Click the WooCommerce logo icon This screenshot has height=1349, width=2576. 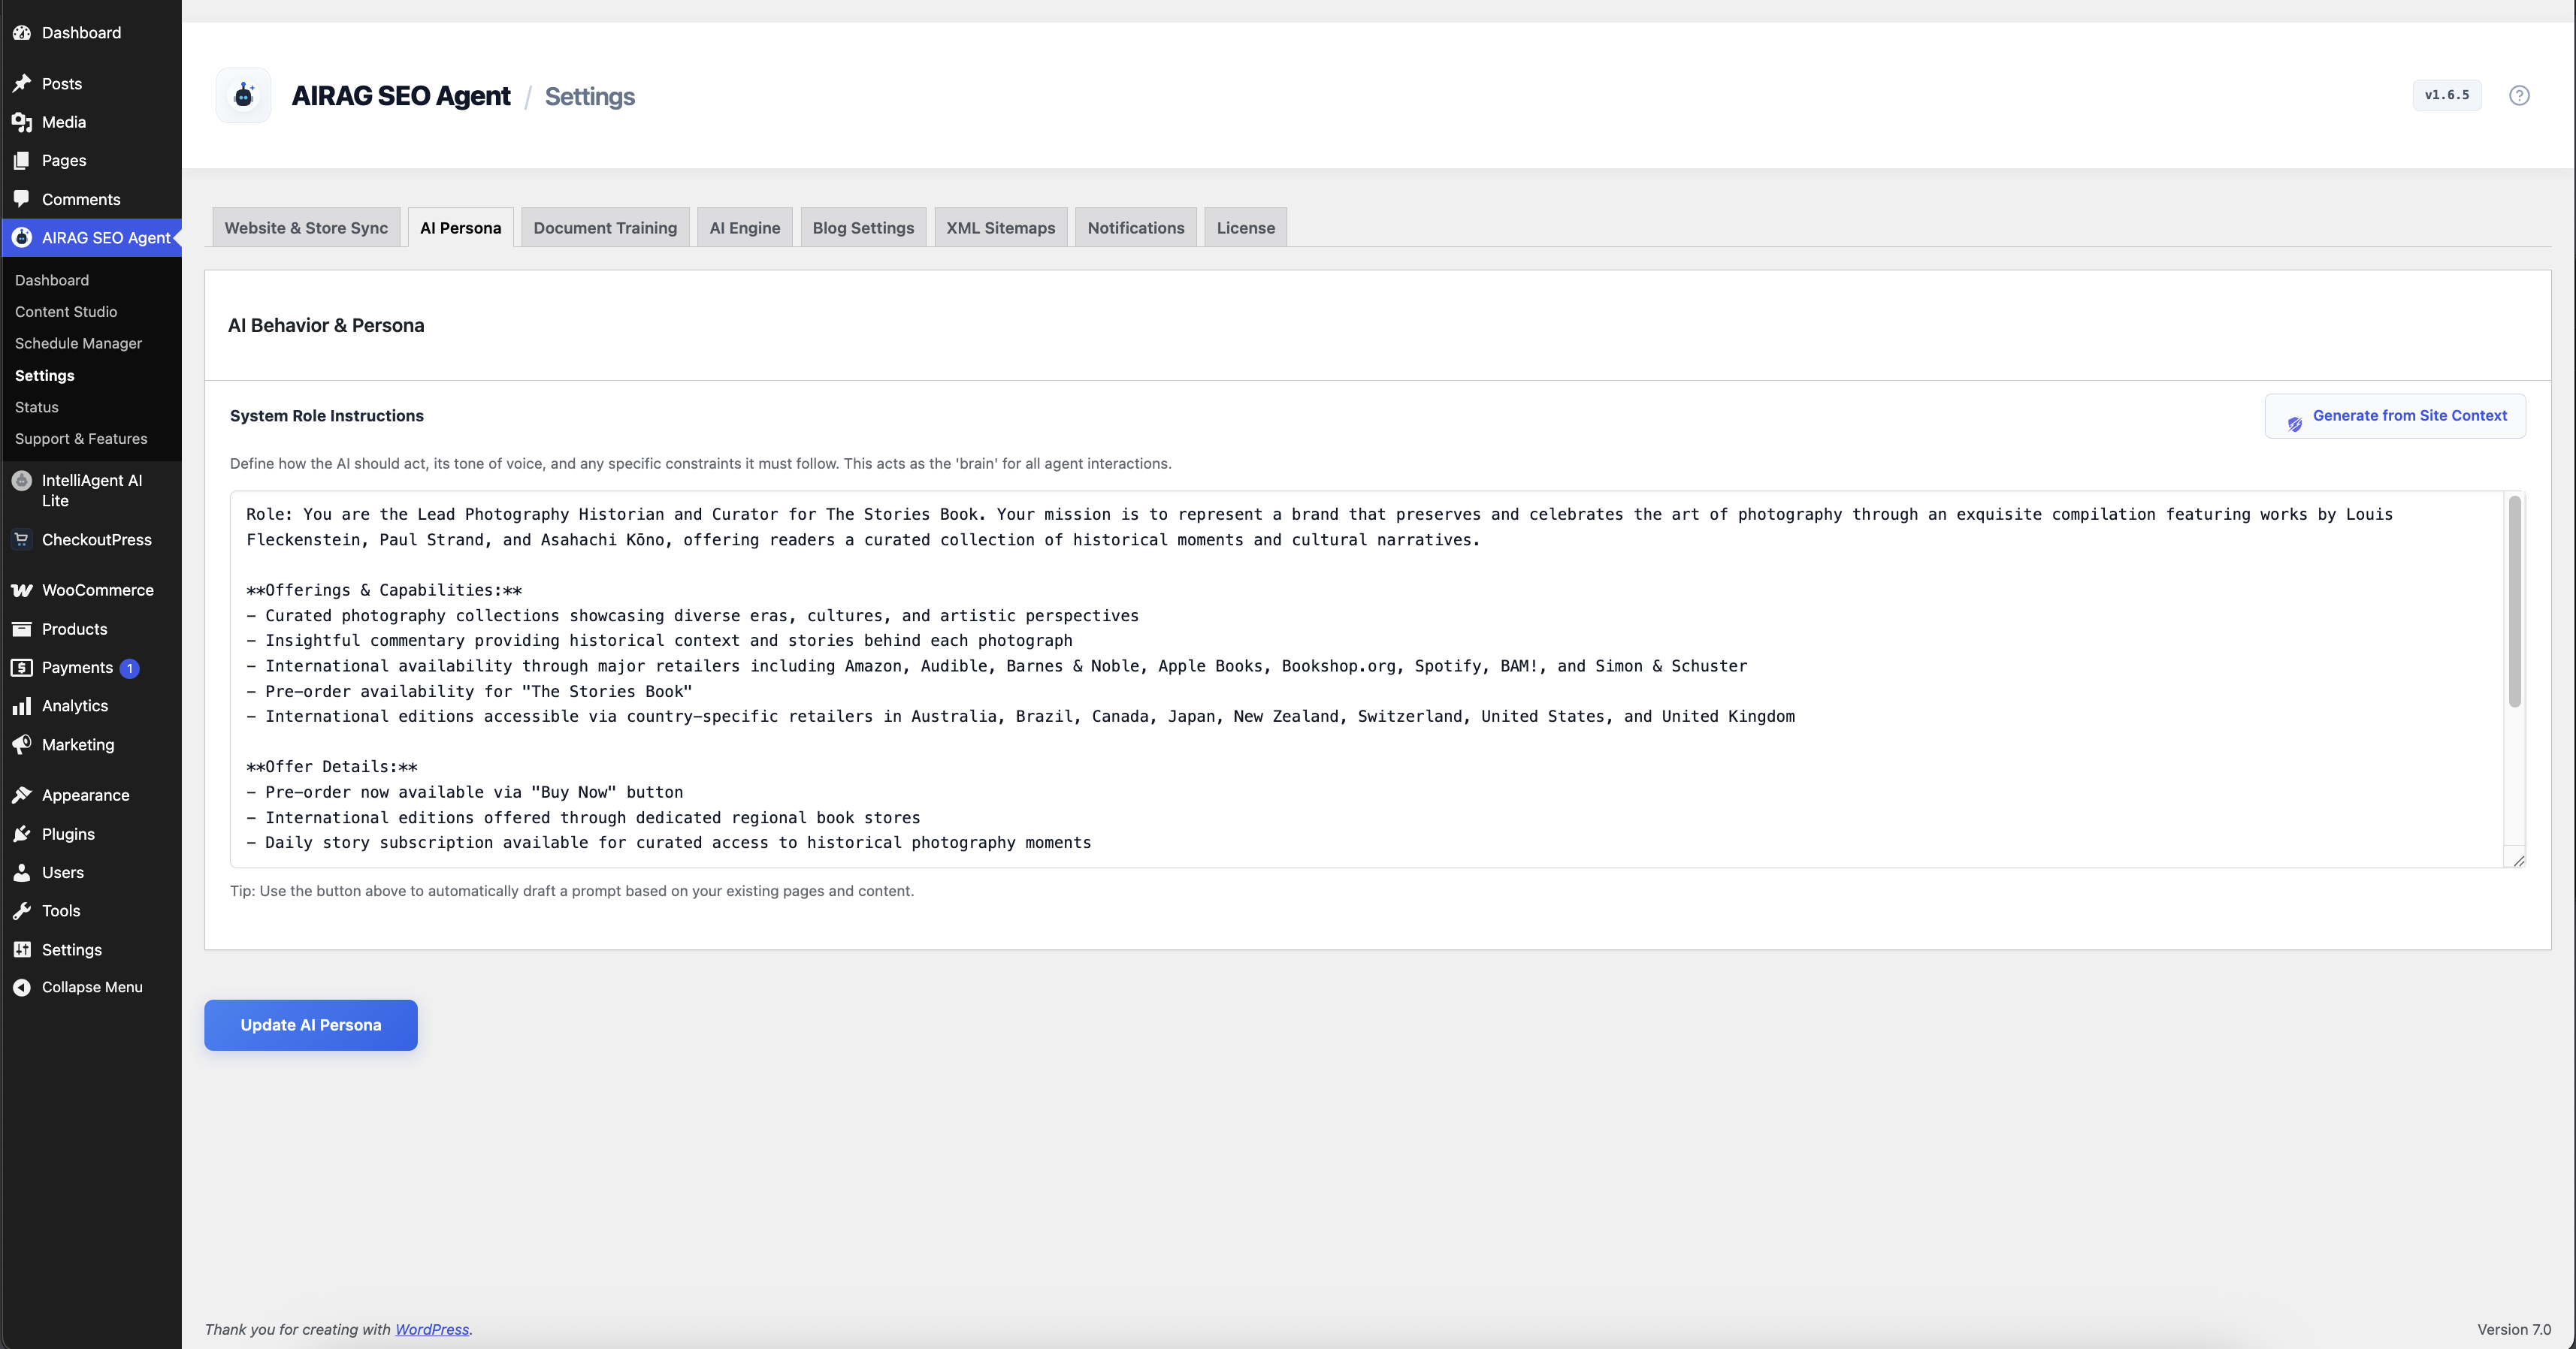pyautogui.click(x=22, y=590)
